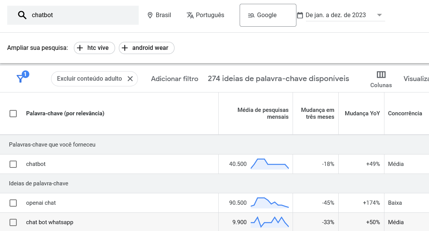Viewport: 429px width, 231px height.
Task: Click the Palavras-chave que você forneceu section header
Action: pos(52,145)
